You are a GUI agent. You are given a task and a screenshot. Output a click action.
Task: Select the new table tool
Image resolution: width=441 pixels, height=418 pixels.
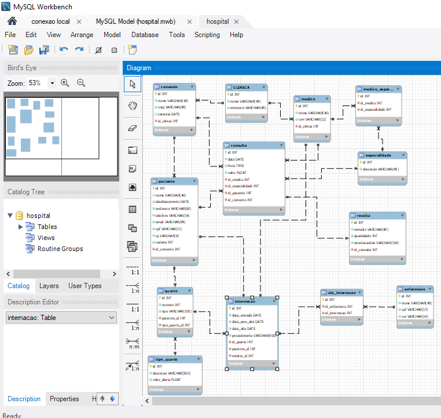pyautogui.click(x=133, y=209)
